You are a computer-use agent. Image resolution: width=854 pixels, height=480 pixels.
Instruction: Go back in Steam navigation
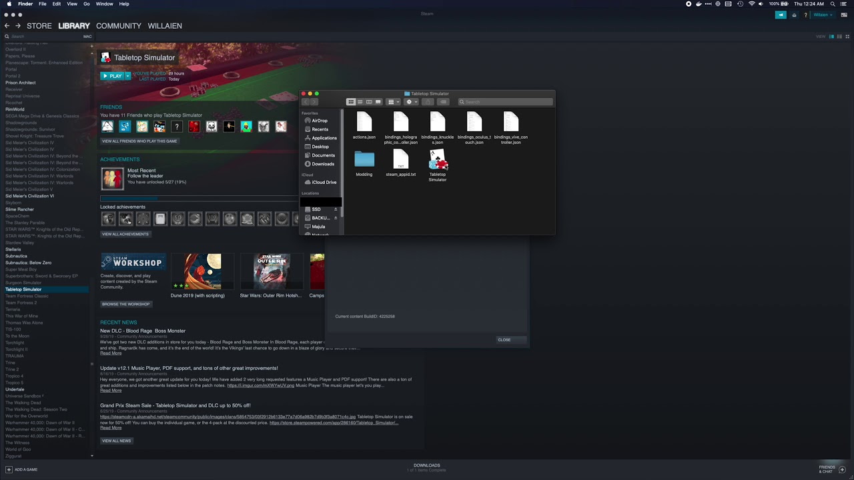pos(7,26)
